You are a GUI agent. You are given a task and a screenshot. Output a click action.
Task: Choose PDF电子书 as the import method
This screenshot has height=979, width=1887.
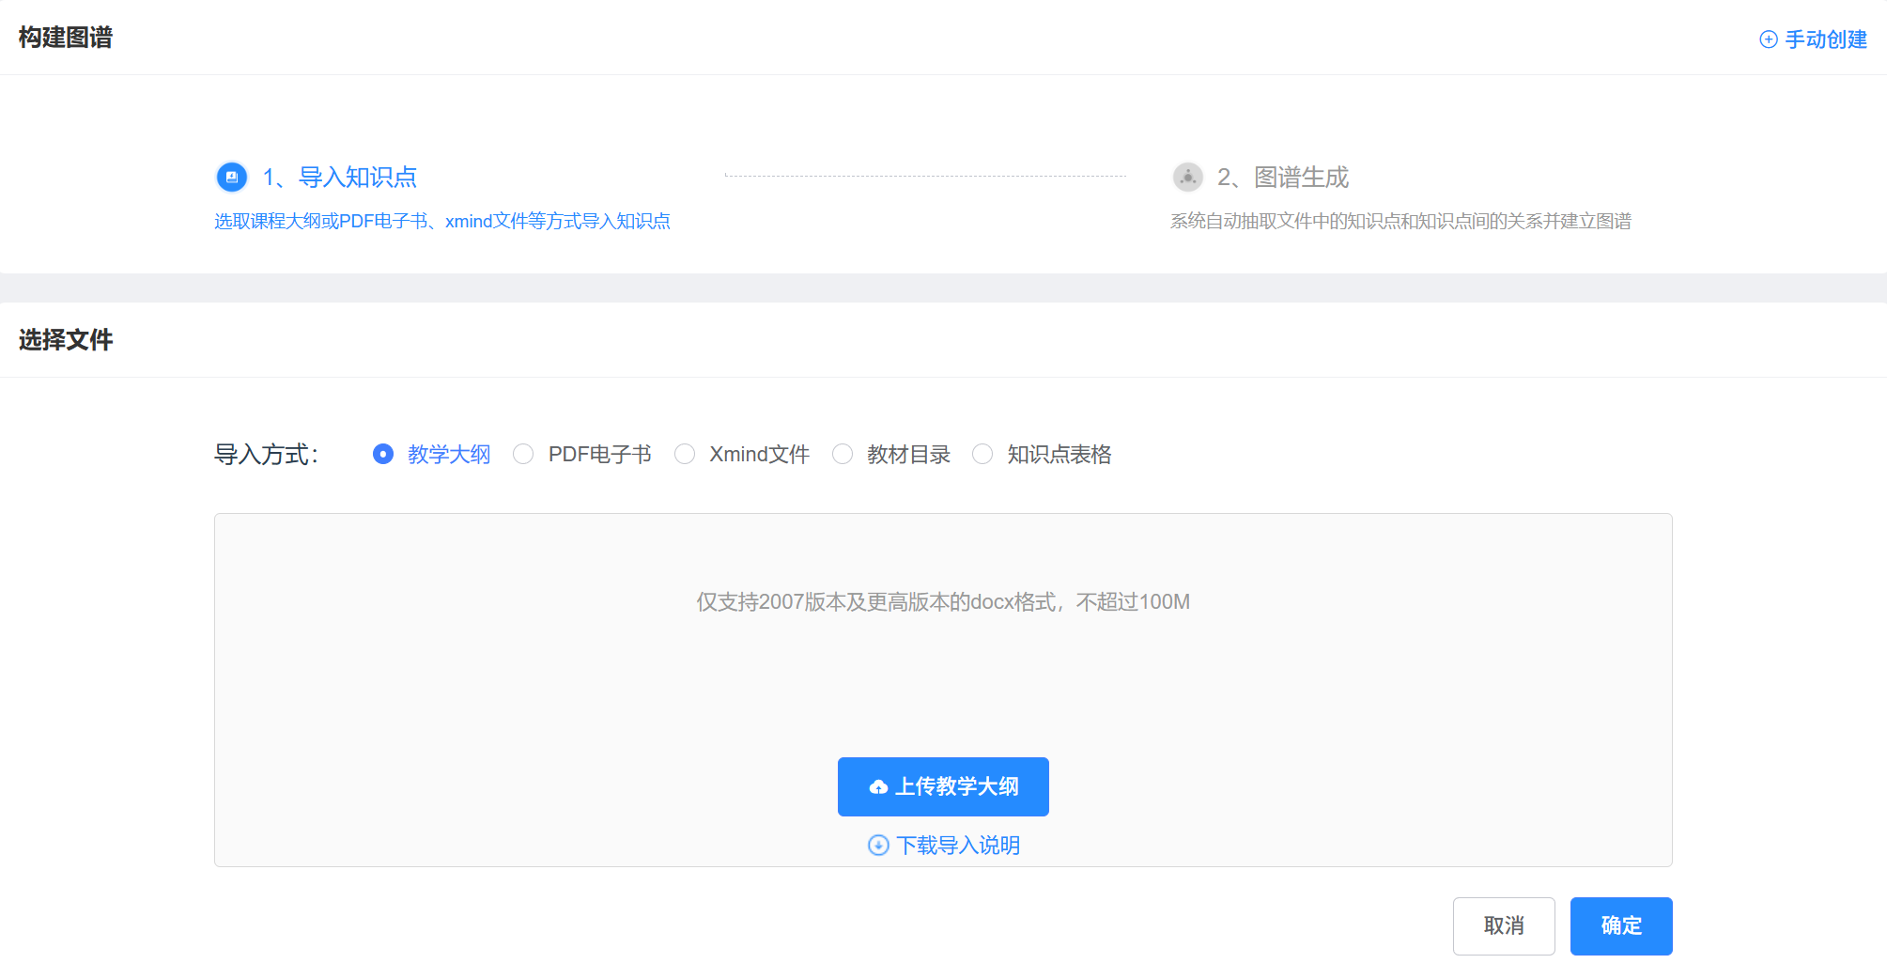click(x=523, y=455)
